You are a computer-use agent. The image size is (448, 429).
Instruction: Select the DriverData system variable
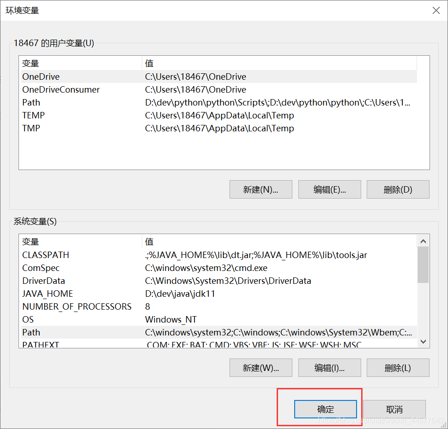[x=219, y=281]
